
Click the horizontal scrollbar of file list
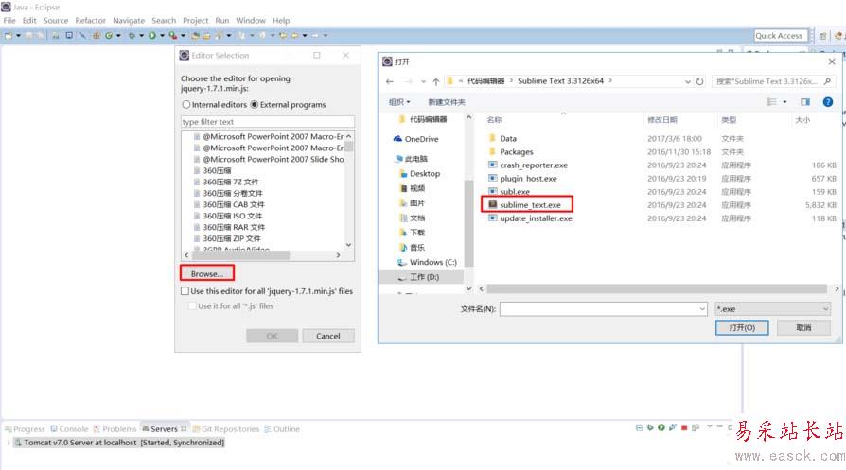point(657,288)
